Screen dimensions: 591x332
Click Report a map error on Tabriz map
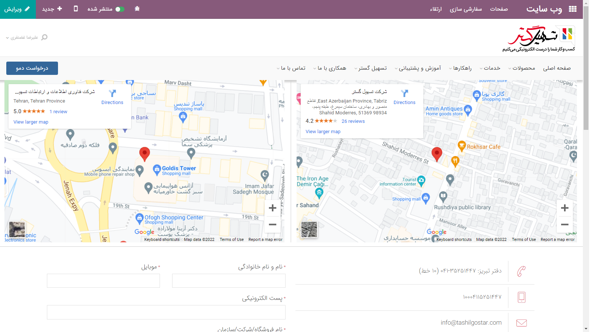point(558,240)
